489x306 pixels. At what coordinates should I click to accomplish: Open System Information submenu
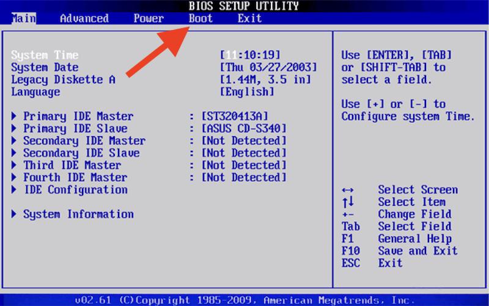(78, 214)
